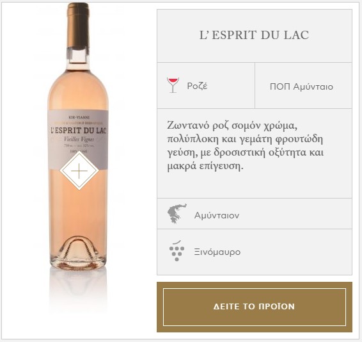Screen dimensions: 362x342
Task: Click the diamond plus icon on the bottle
Action: click(x=79, y=170)
